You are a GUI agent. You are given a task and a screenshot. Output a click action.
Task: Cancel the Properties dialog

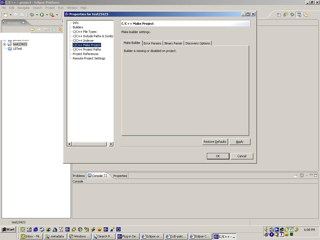click(x=242, y=156)
